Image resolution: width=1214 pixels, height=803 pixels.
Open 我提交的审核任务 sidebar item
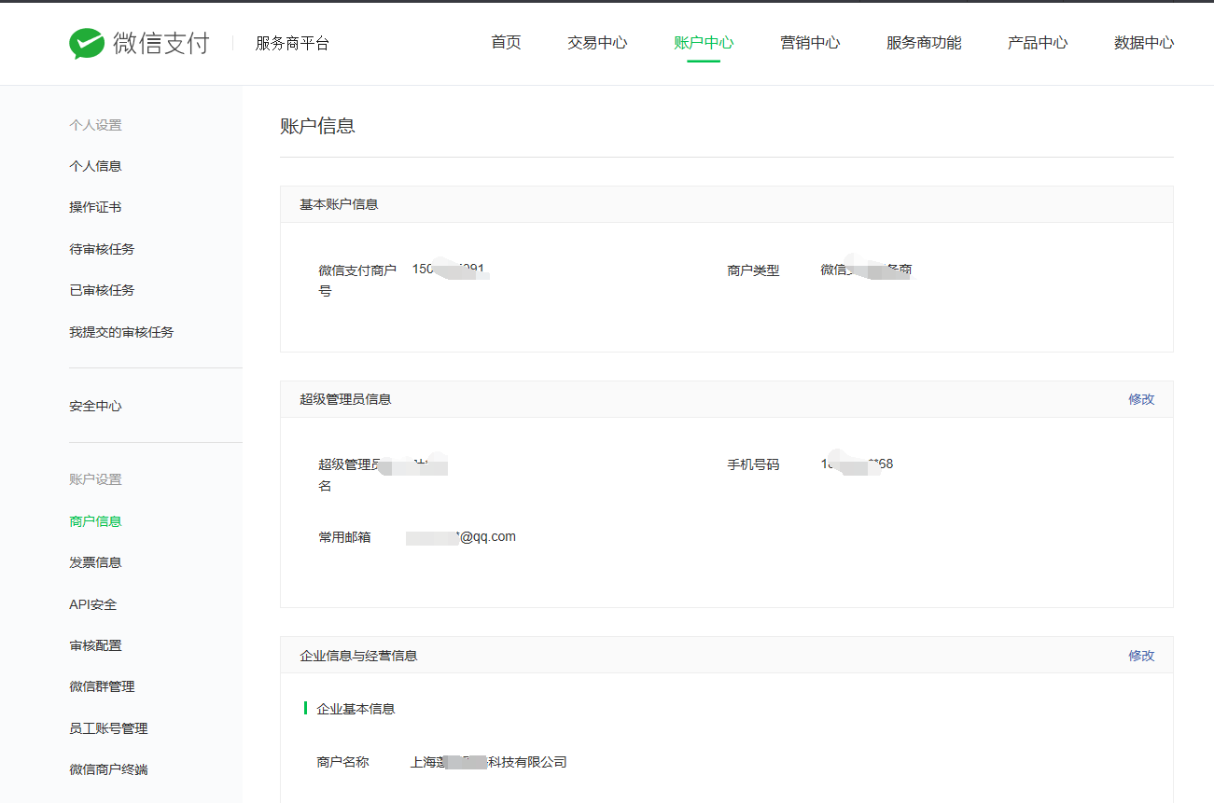[121, 332]
